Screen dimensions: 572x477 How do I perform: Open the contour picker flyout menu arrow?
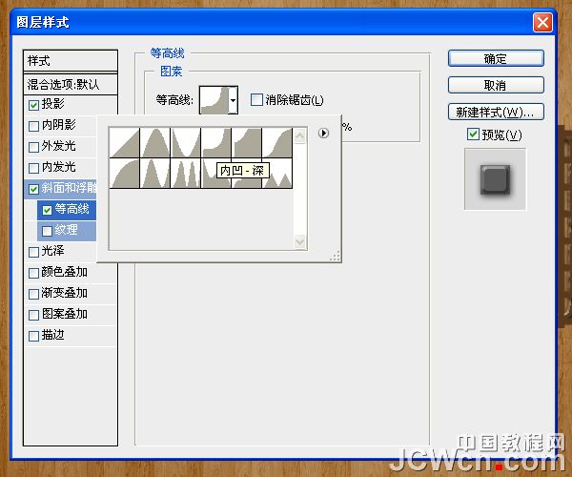tap(323, 133)
